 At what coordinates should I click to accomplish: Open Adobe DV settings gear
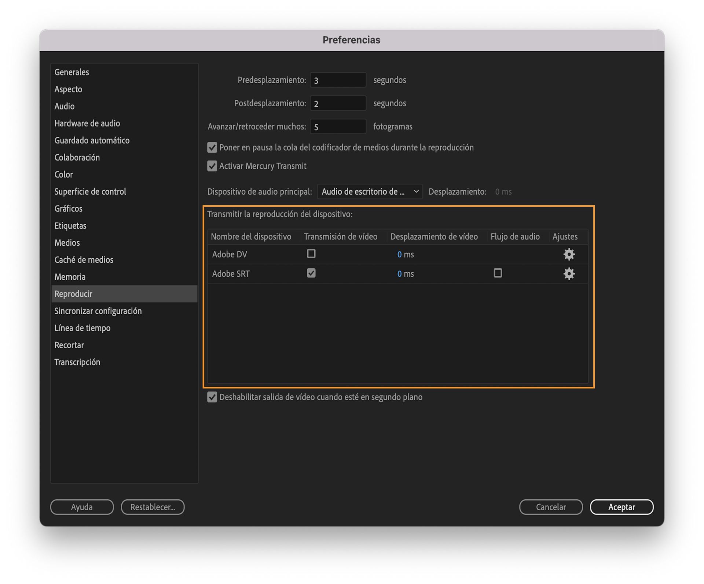(569, 254)
